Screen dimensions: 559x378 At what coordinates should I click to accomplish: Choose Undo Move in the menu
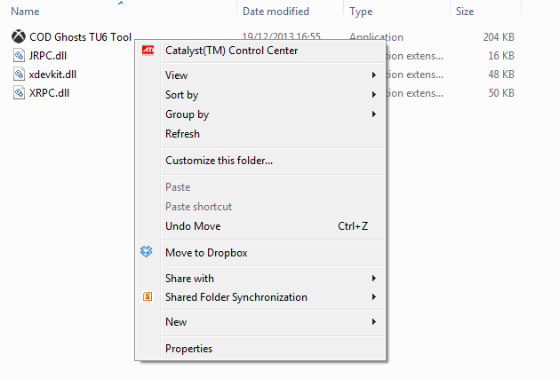193,226
